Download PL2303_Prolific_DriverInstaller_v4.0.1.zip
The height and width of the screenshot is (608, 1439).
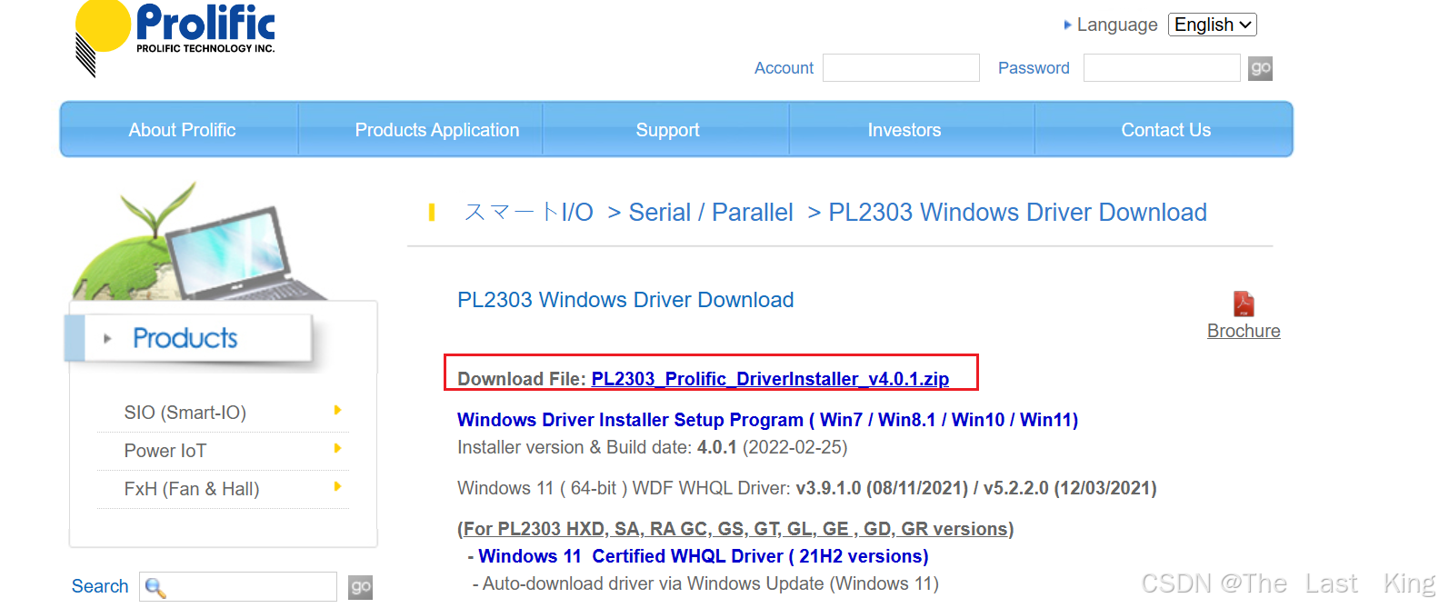pos(770,379)
